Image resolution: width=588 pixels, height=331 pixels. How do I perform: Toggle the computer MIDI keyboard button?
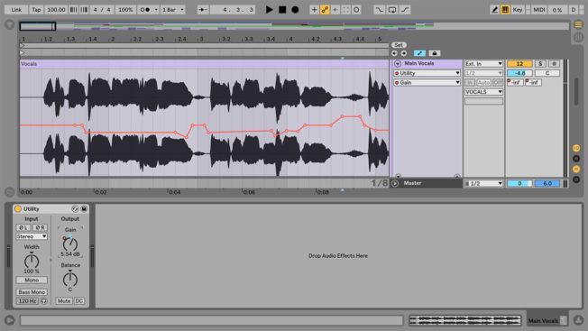coord(505,10)
